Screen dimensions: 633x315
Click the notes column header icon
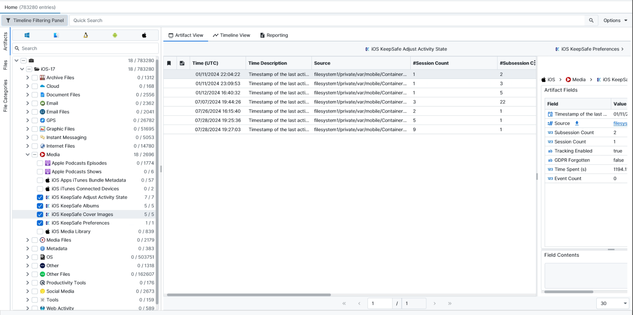(x=182, y=63)
